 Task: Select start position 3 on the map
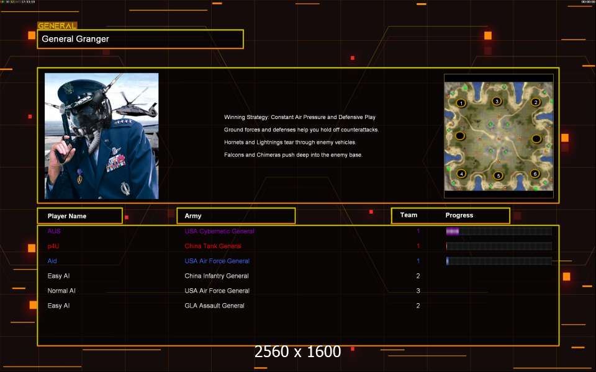pyautogui.click(x=496, y=101)
